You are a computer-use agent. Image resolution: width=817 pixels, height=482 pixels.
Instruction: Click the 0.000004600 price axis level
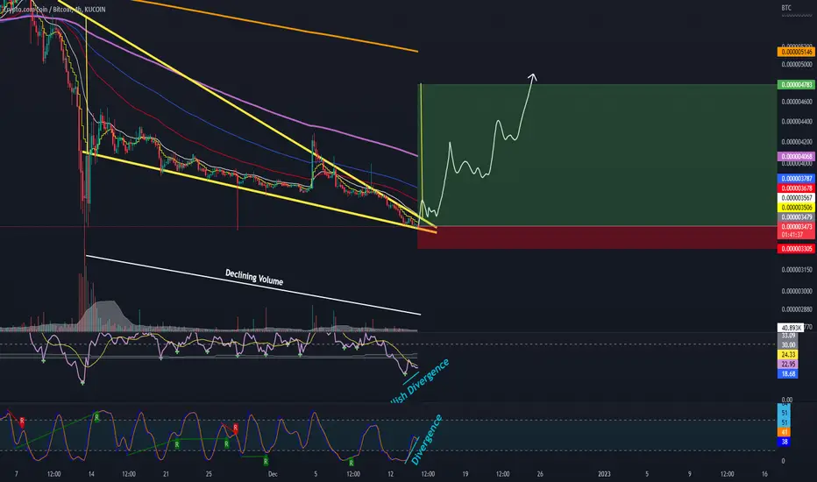tap(797, 103)
